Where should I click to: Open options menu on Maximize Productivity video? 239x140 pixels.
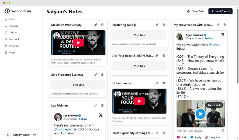tap(99, 36)
